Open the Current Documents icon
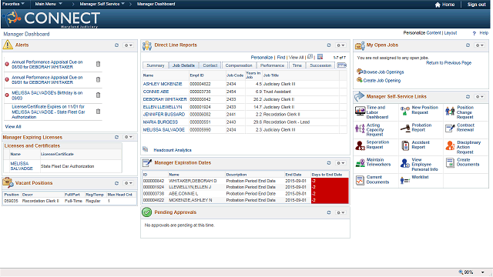Screen dimensions: 493x277 pyautogui.click(x=360, y=180)
